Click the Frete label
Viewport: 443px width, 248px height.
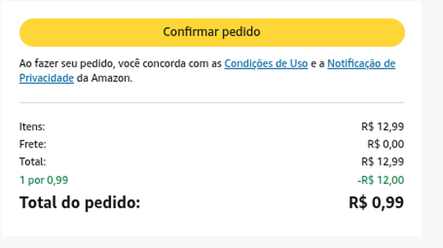point(33,144)
